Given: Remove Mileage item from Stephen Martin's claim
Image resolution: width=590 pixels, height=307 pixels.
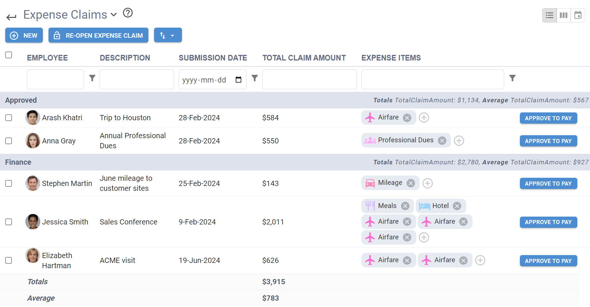Looking at the screenshot, I should click(x=411, y=183).
